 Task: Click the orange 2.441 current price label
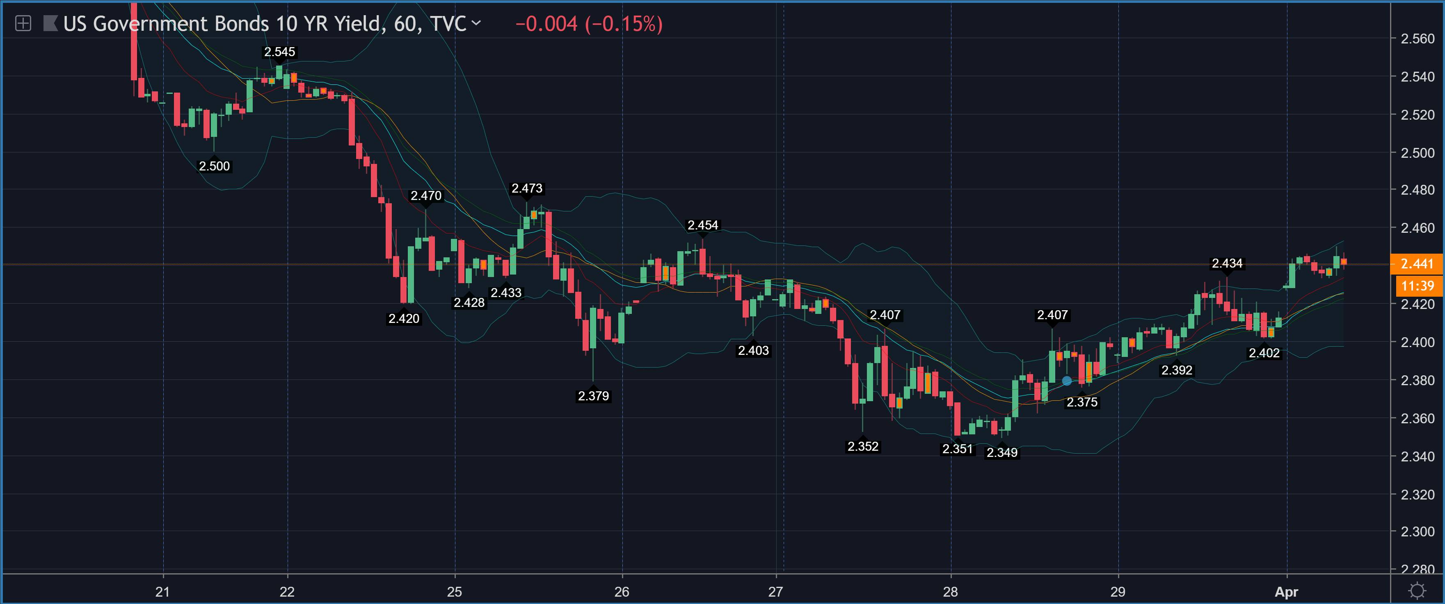click(1416, 263)
